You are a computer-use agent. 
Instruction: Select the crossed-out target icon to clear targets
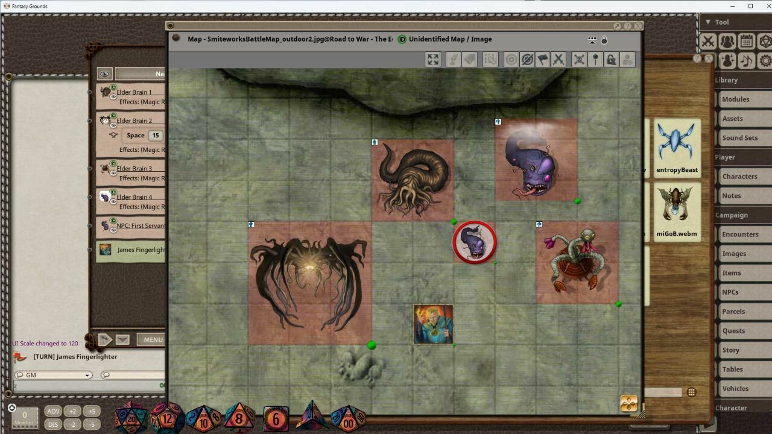pos(527,59)
